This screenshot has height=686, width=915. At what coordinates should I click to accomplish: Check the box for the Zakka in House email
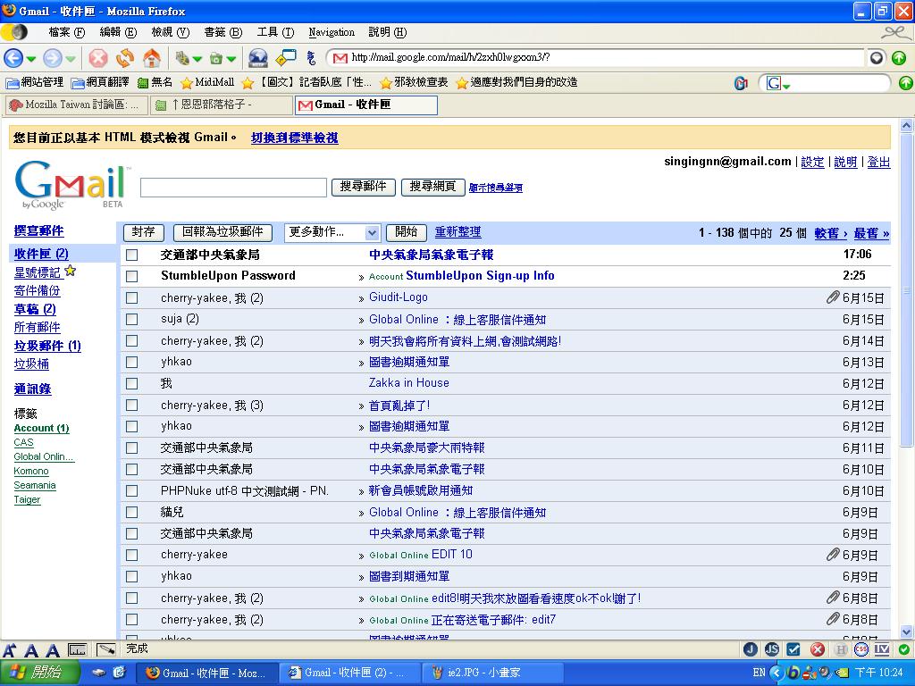click(132, 383)
